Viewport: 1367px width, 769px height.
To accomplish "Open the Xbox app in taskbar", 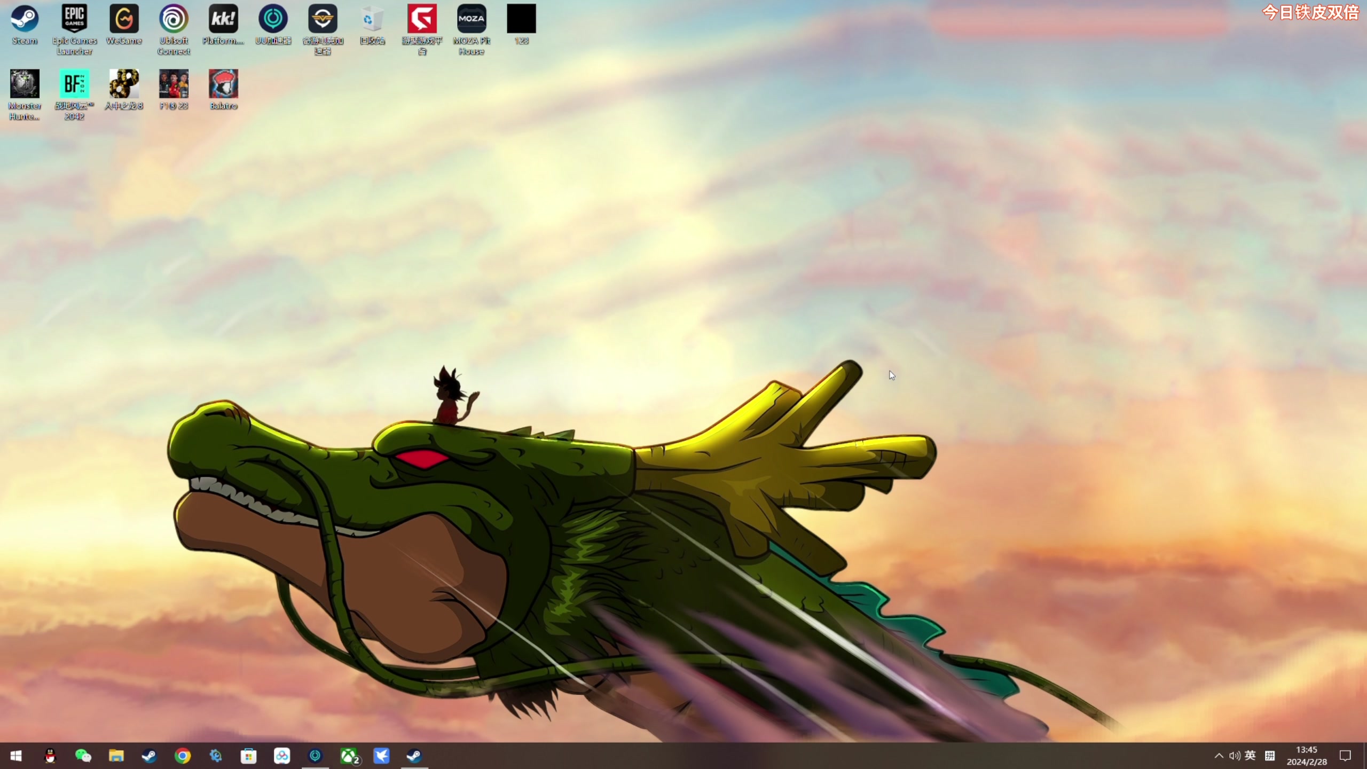I will pyautogui.click(x=349, y=756).
